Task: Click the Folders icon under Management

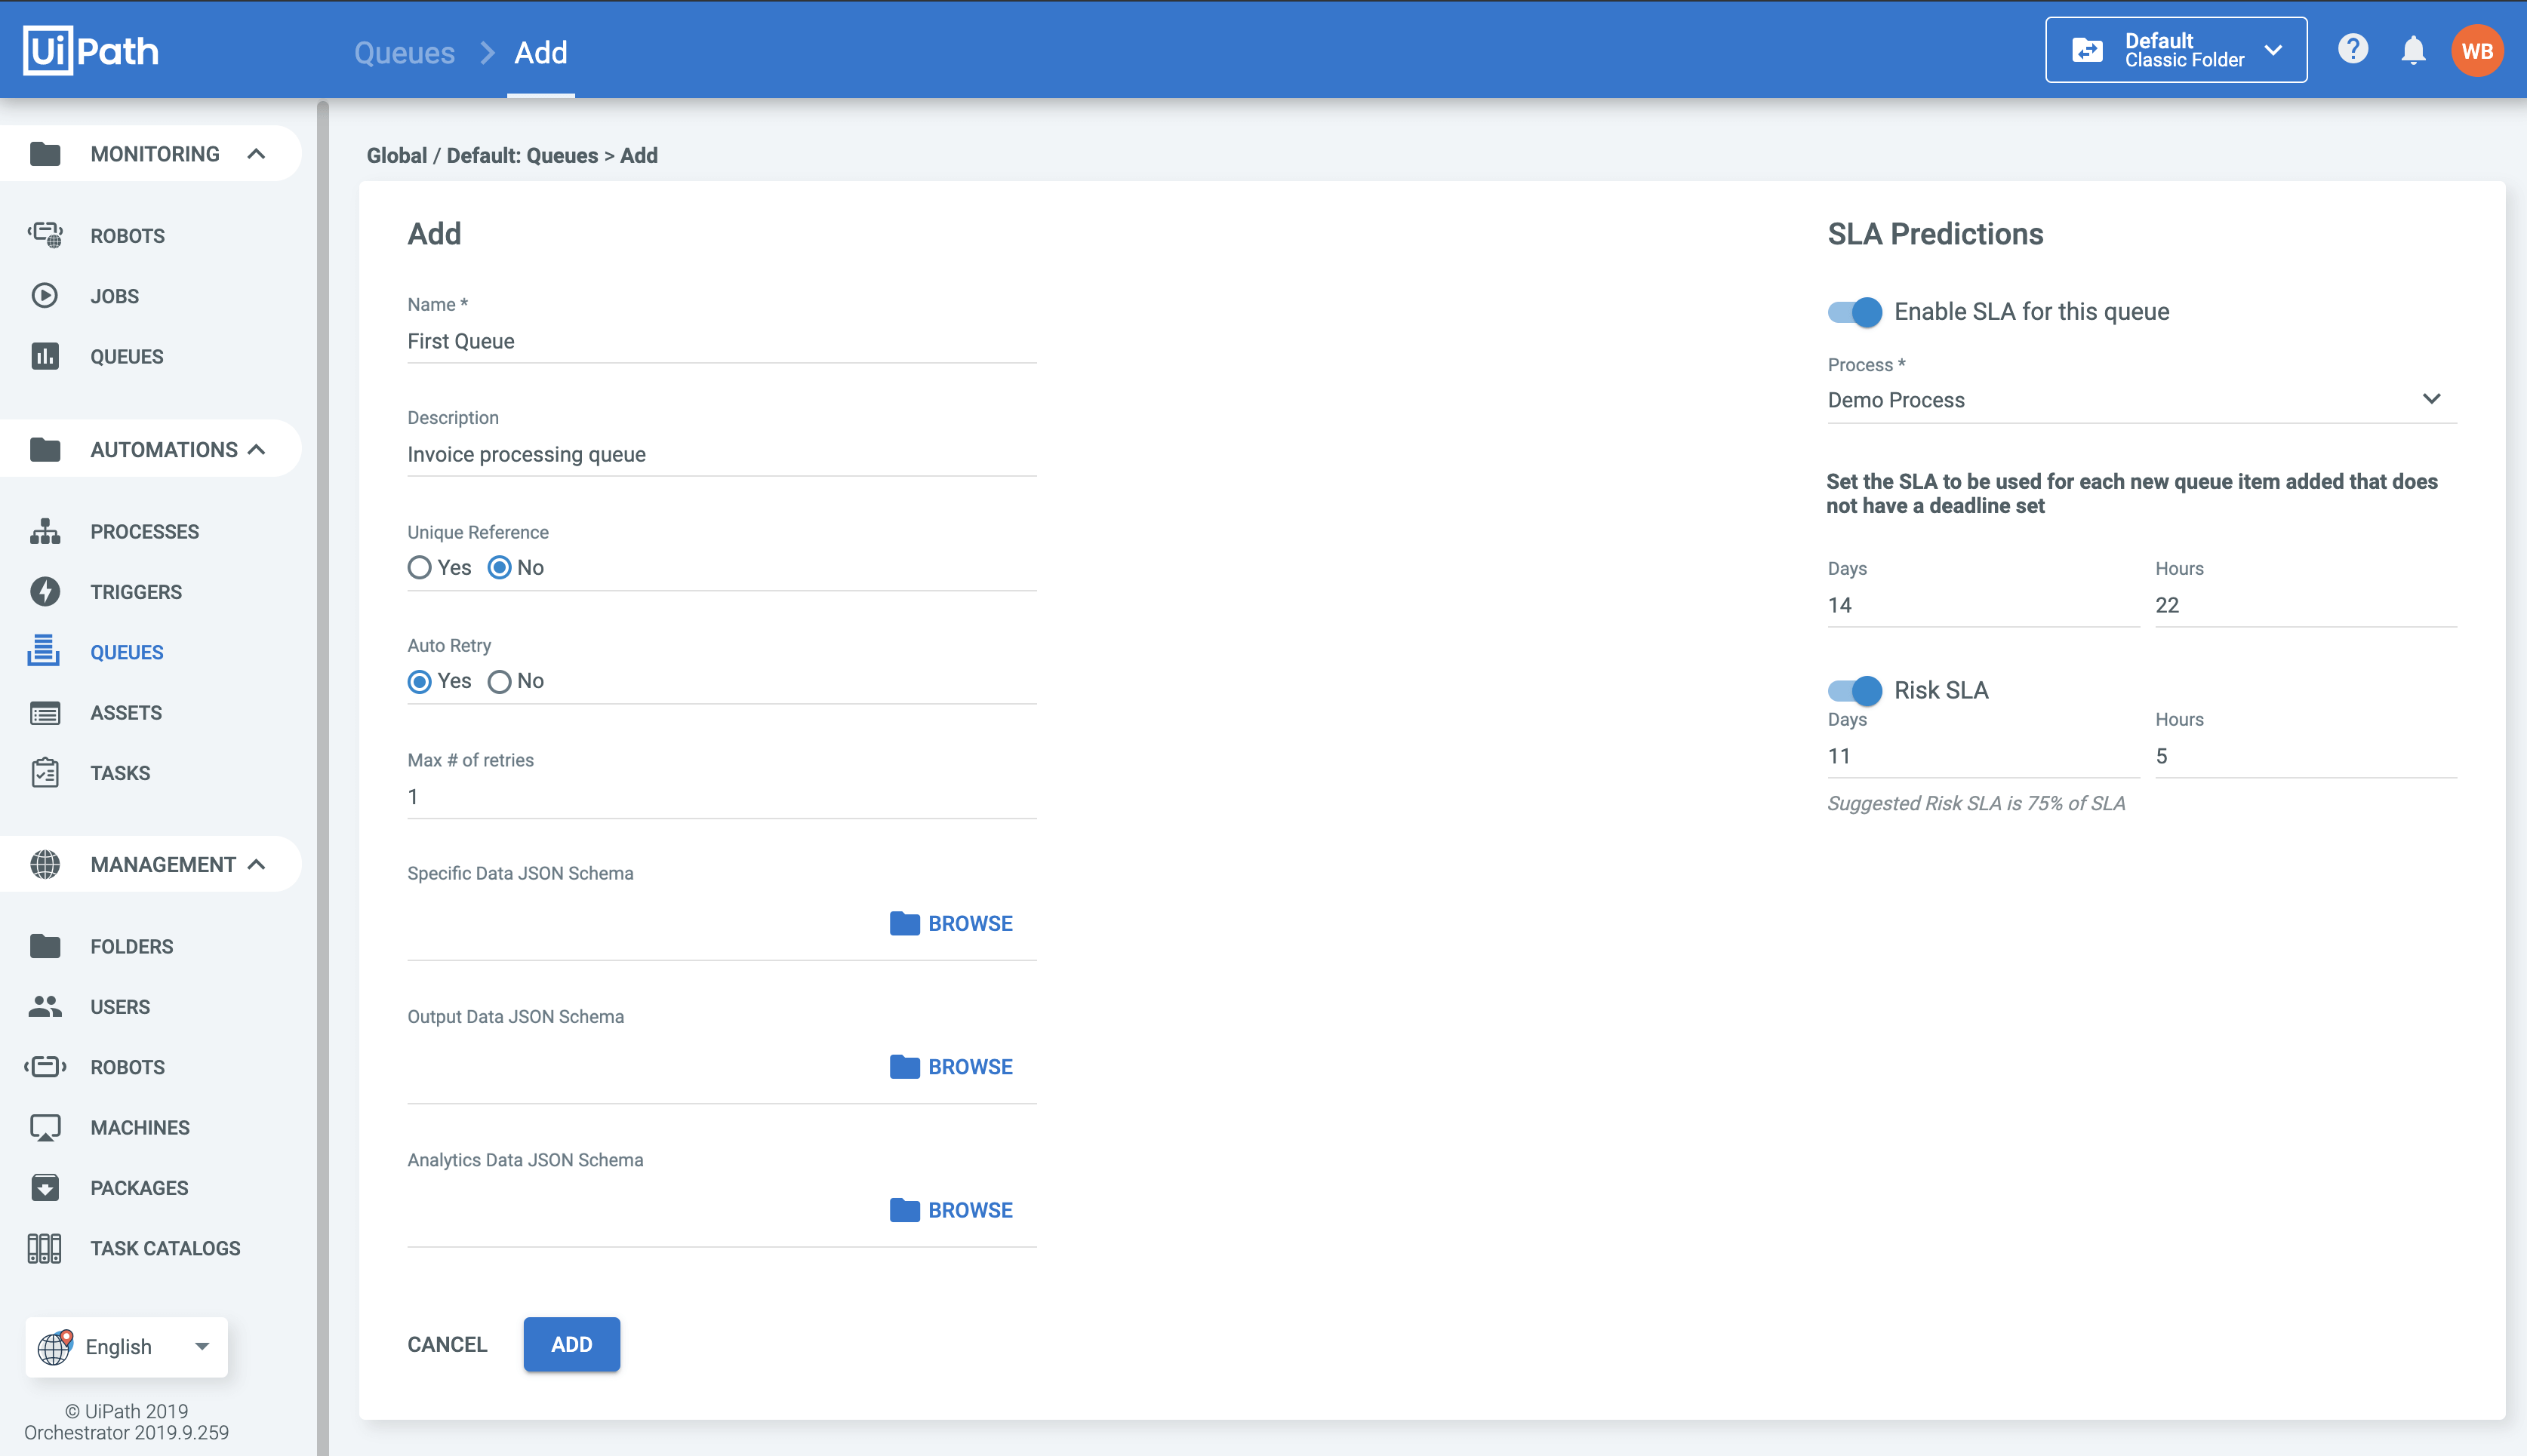Action: [45, 946]
